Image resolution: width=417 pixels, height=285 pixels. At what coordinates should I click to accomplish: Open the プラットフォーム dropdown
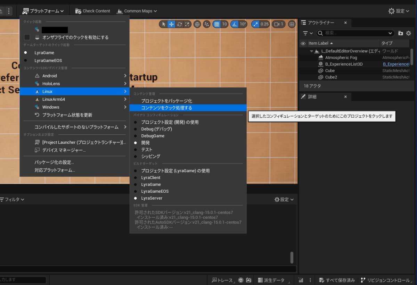43,11
